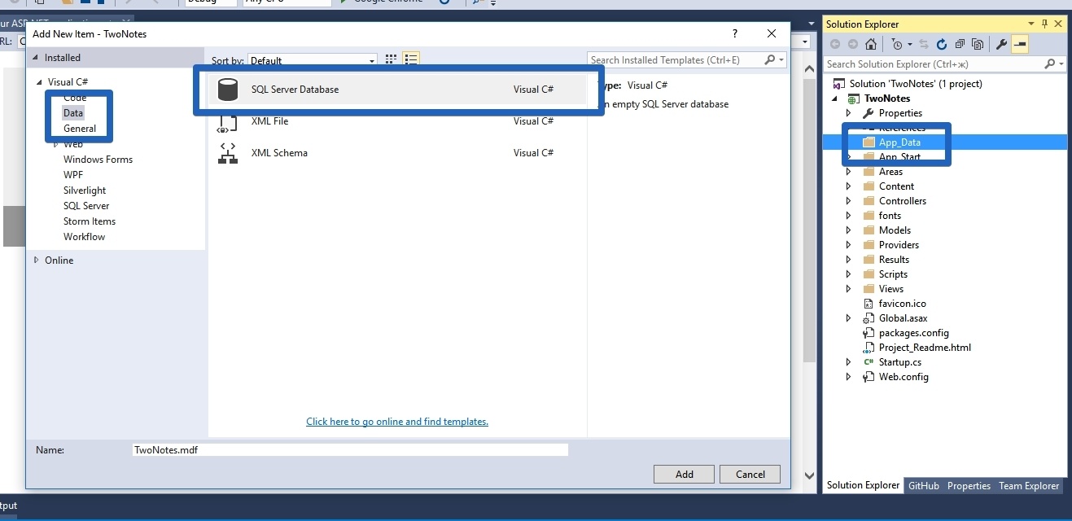Click the Back button in Solution Explorer

pyautogui.click(x=835, y=44)
